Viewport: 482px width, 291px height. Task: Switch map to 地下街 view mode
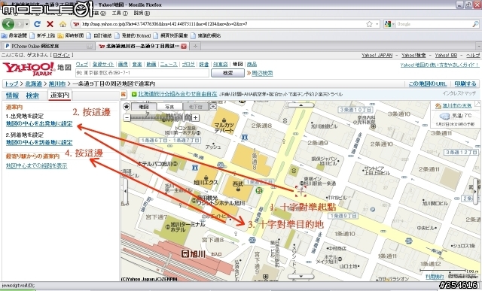point(196,107)
